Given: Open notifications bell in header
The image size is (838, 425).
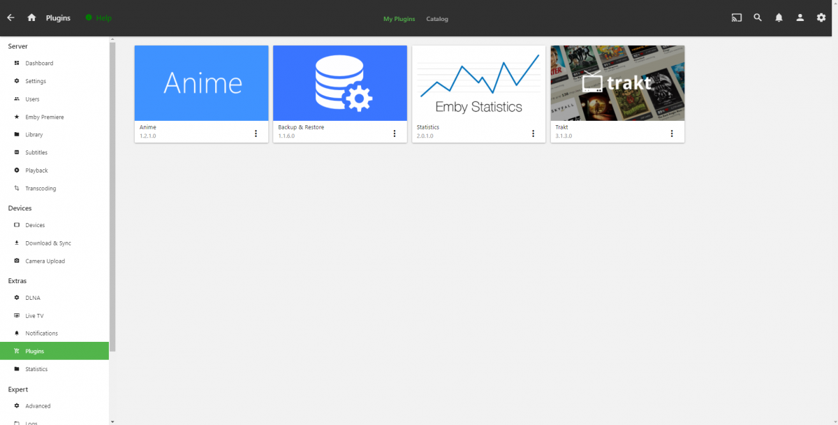Looking at the screenshot, I should [x=779, y=18].
